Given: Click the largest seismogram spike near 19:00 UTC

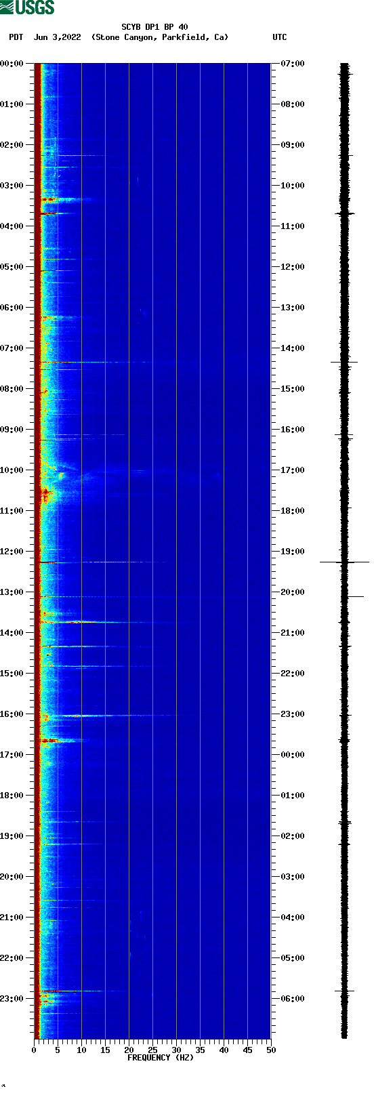Looking at the screenshot, I should point(344,562).
